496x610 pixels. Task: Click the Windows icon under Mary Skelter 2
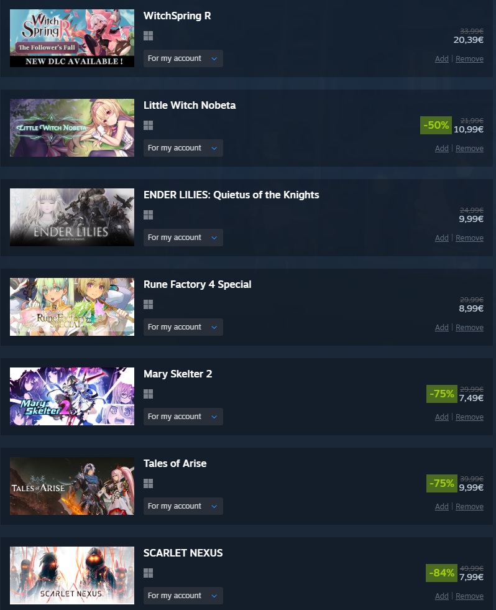(x=148, y=394)
